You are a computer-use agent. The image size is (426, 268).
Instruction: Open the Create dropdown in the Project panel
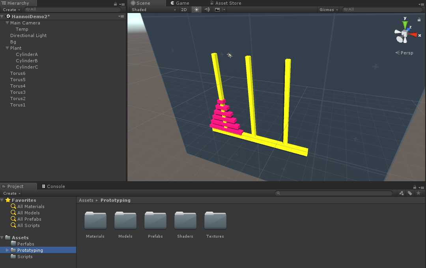(12, 194)
